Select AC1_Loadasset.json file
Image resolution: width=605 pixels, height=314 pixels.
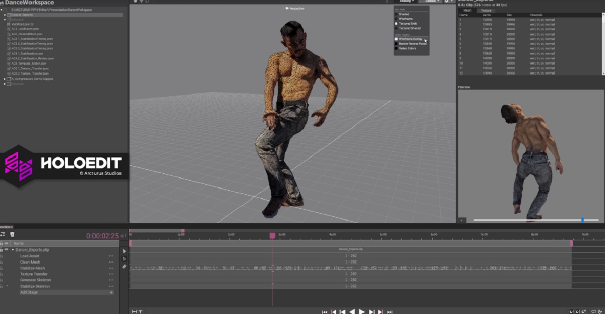[25, 29]
